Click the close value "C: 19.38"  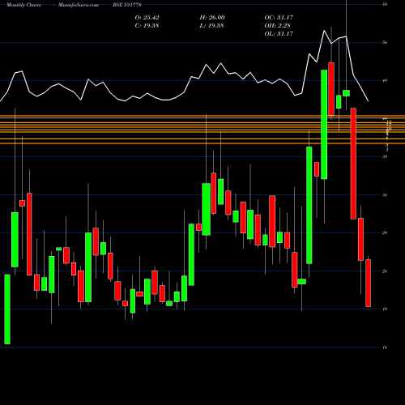(x=147, y=26)
